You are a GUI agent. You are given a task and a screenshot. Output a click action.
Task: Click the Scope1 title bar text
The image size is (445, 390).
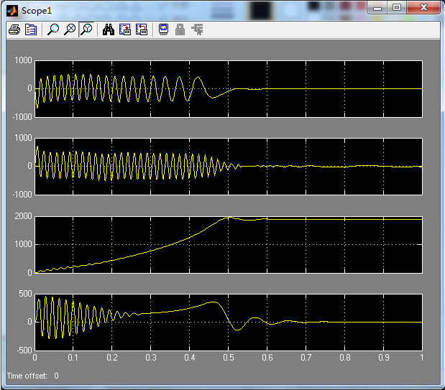pyautogui.click(x=37, y=10)
